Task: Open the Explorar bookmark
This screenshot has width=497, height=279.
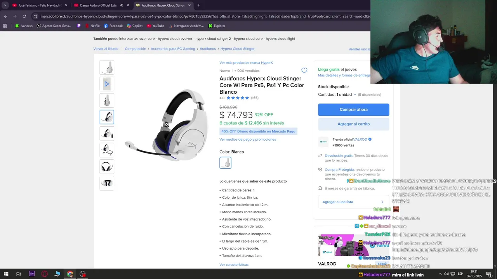Action: click(217, 26)
